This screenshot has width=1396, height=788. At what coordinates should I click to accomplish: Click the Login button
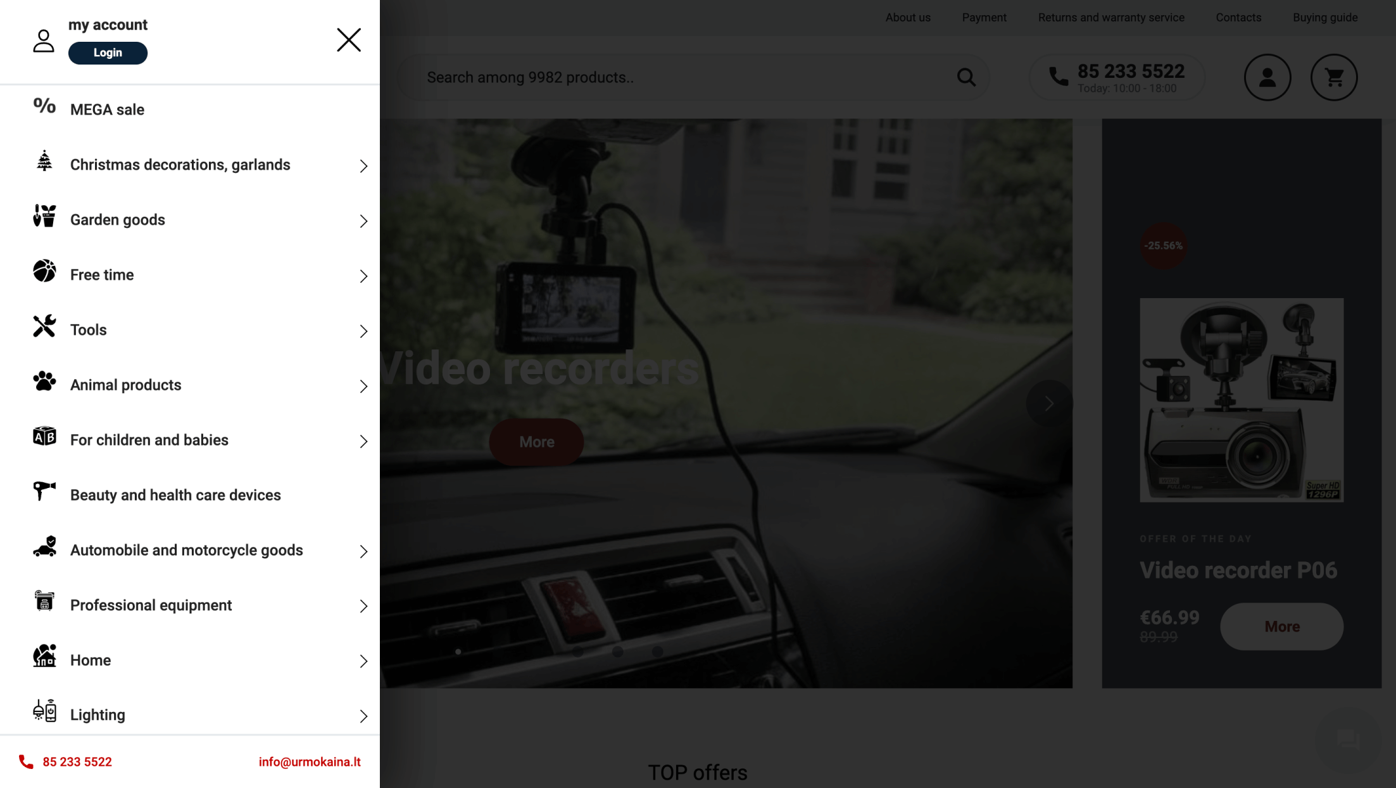click(x=108, y=53)
